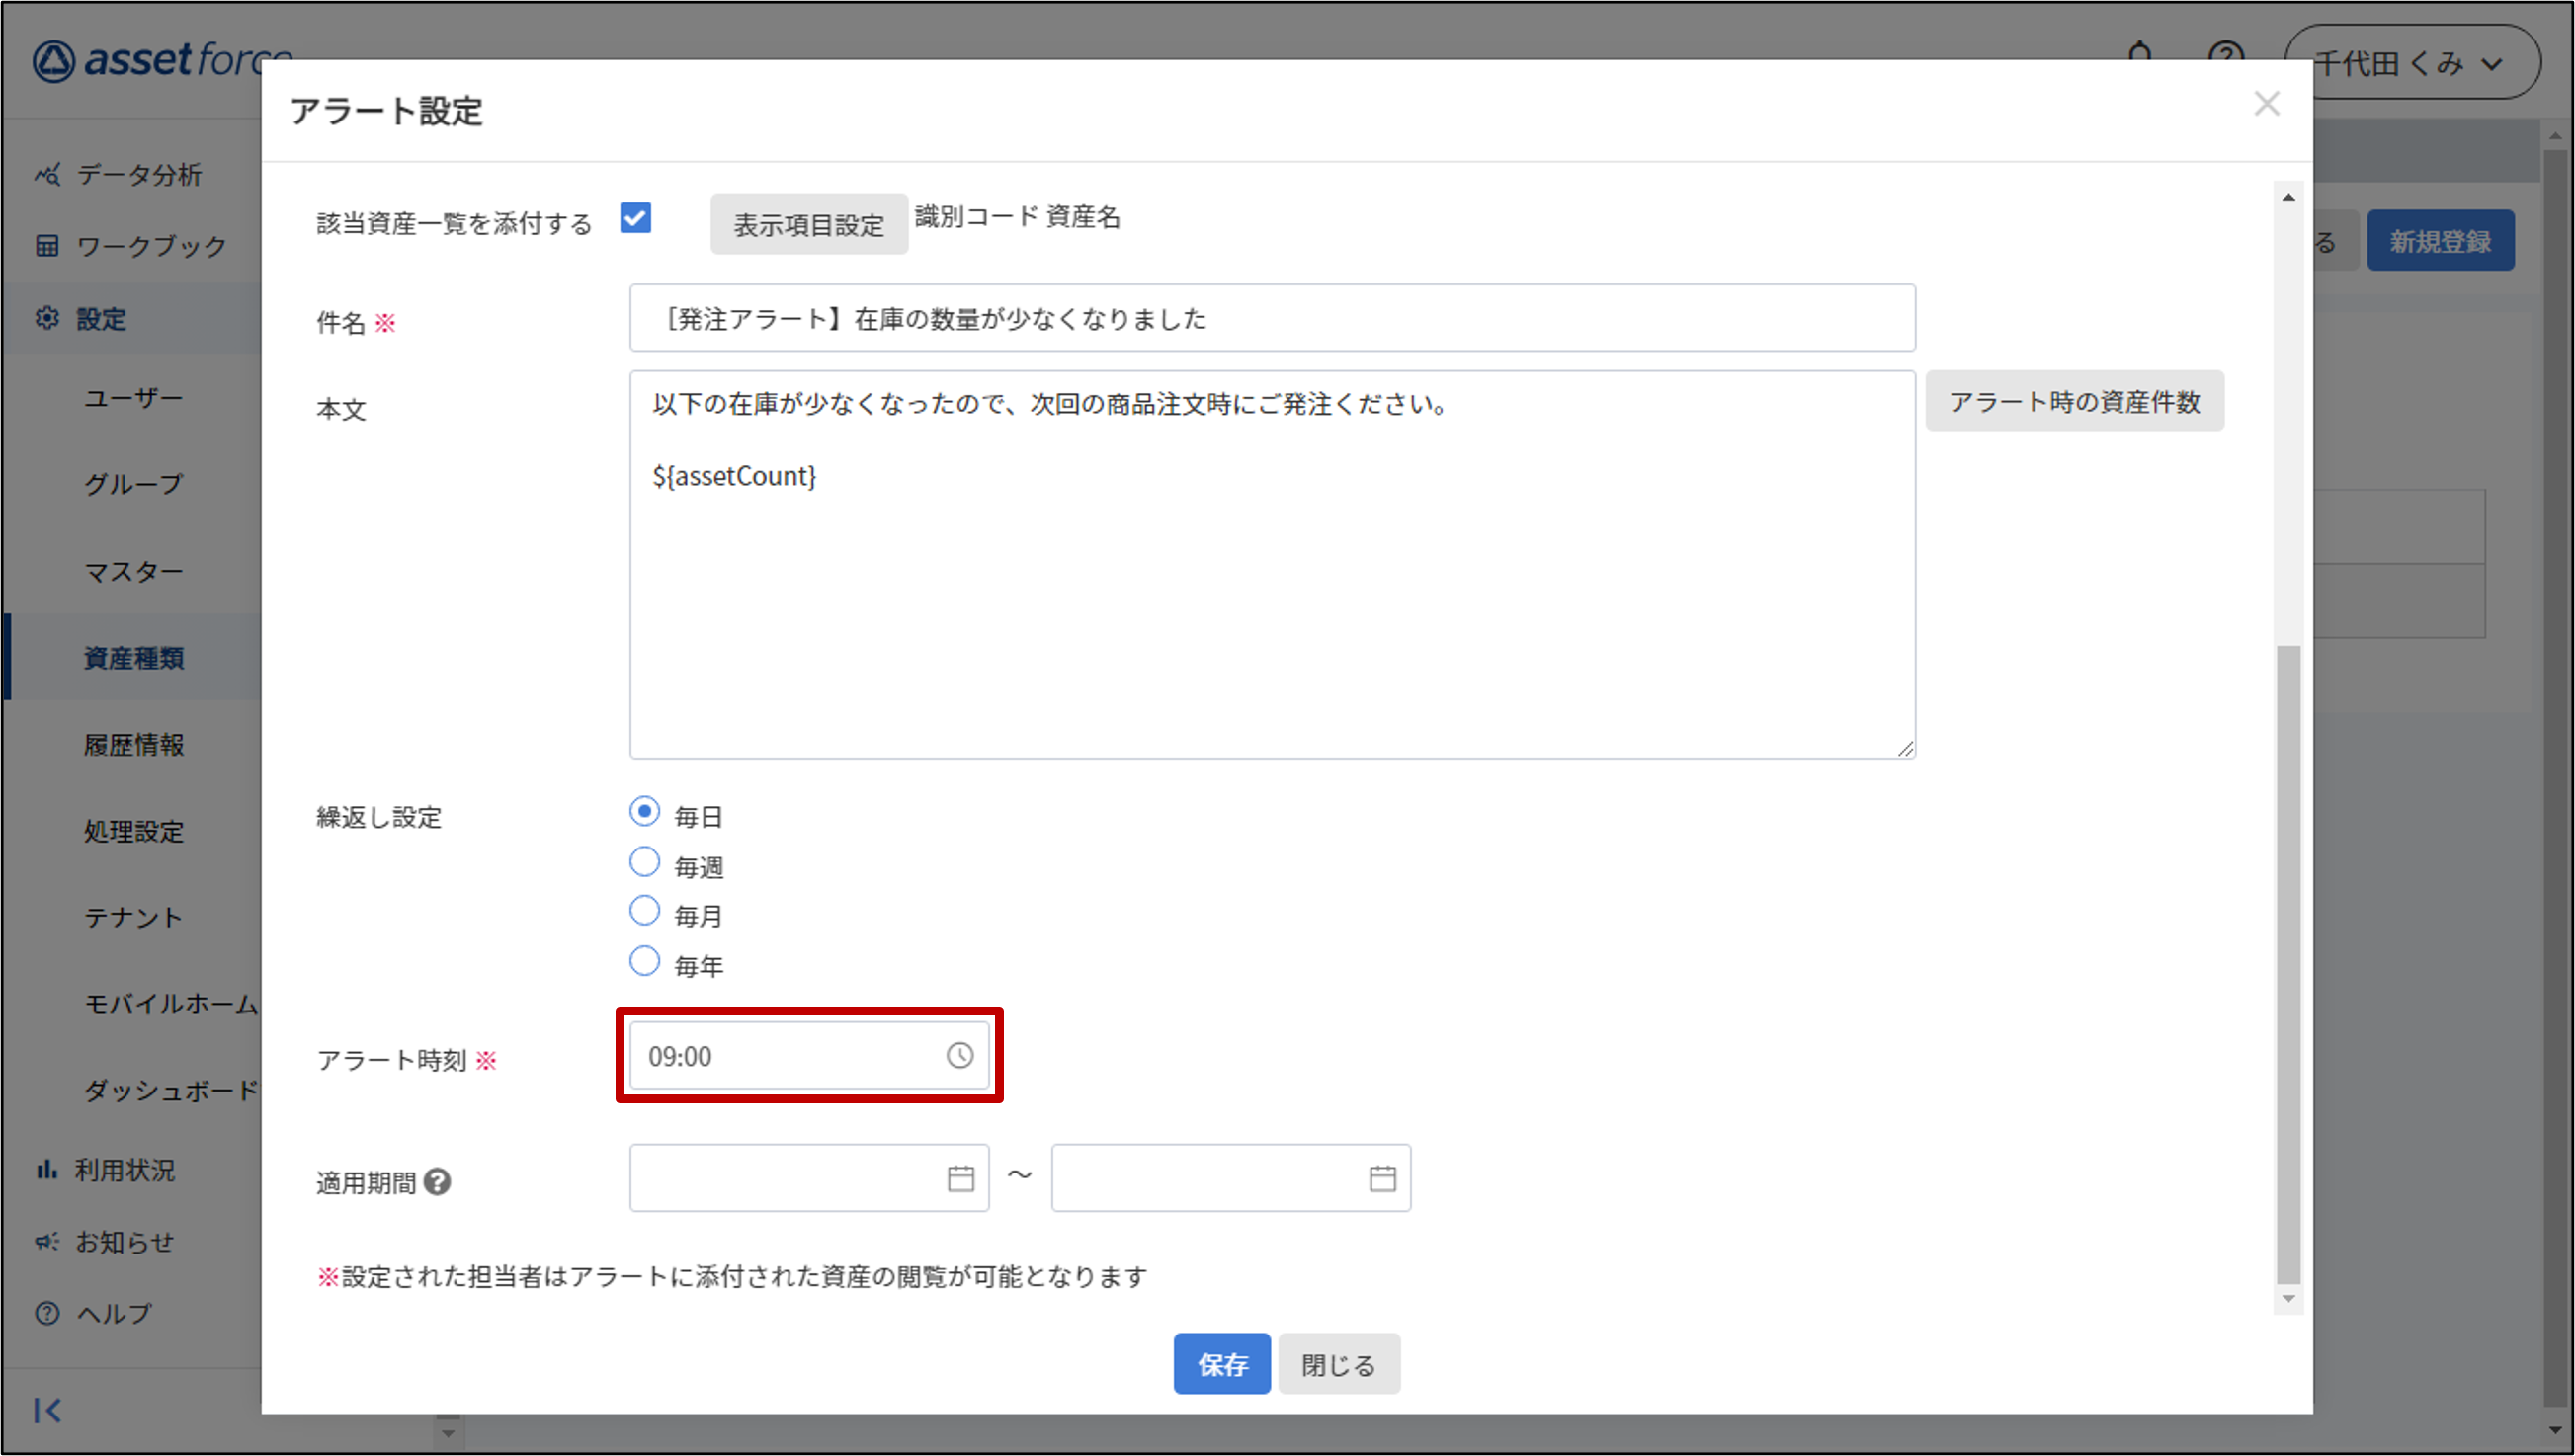Close the アラート設定 dialog with X
This screenshot has height=1456, width=2575.
(x=2266, y=104)
